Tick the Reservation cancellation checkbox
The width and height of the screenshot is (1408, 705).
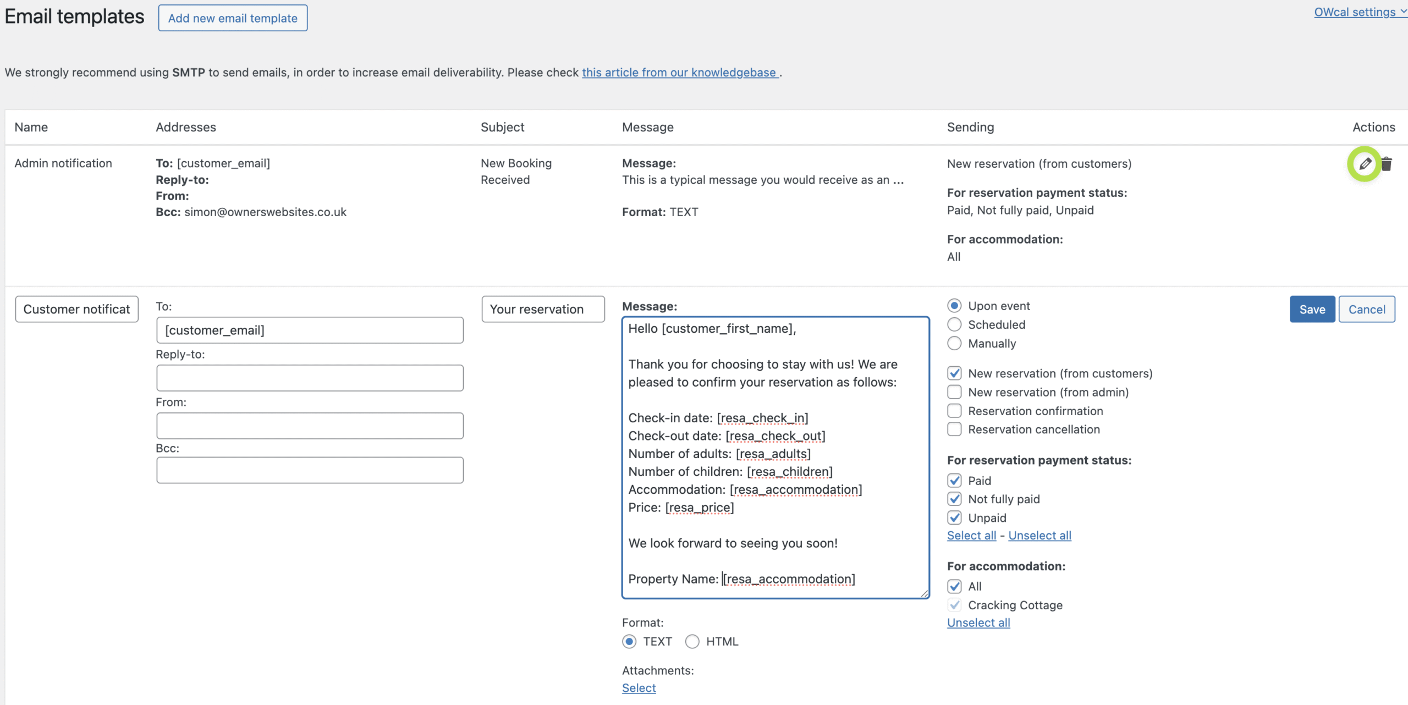[x=955, y=429]
